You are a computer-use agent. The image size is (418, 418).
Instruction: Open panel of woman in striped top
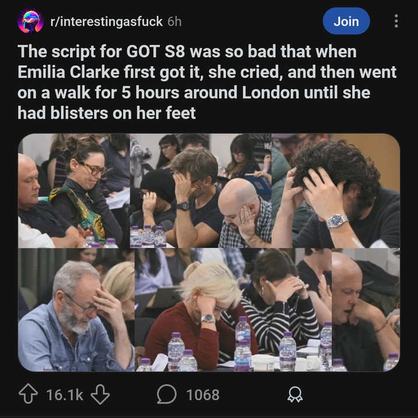(x=280, y=304)
